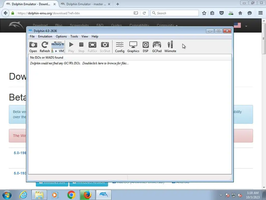266x200 pixels.
Task: Click the Dolphin taskbar icon
Action: [x=103, y=195]
